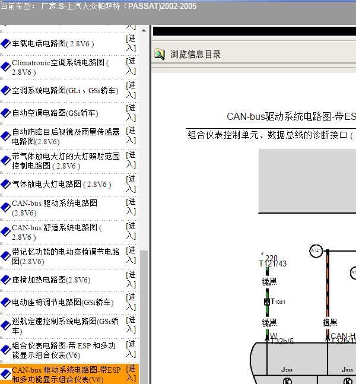
Task: Open CAN-bus 驱动系统电路图 (2.8V6) entry
Action: pos(55,208)
